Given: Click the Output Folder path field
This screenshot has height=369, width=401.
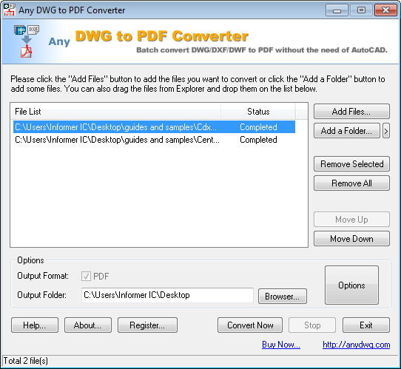Looking at the screenshot, I should [x=167, y=295].
